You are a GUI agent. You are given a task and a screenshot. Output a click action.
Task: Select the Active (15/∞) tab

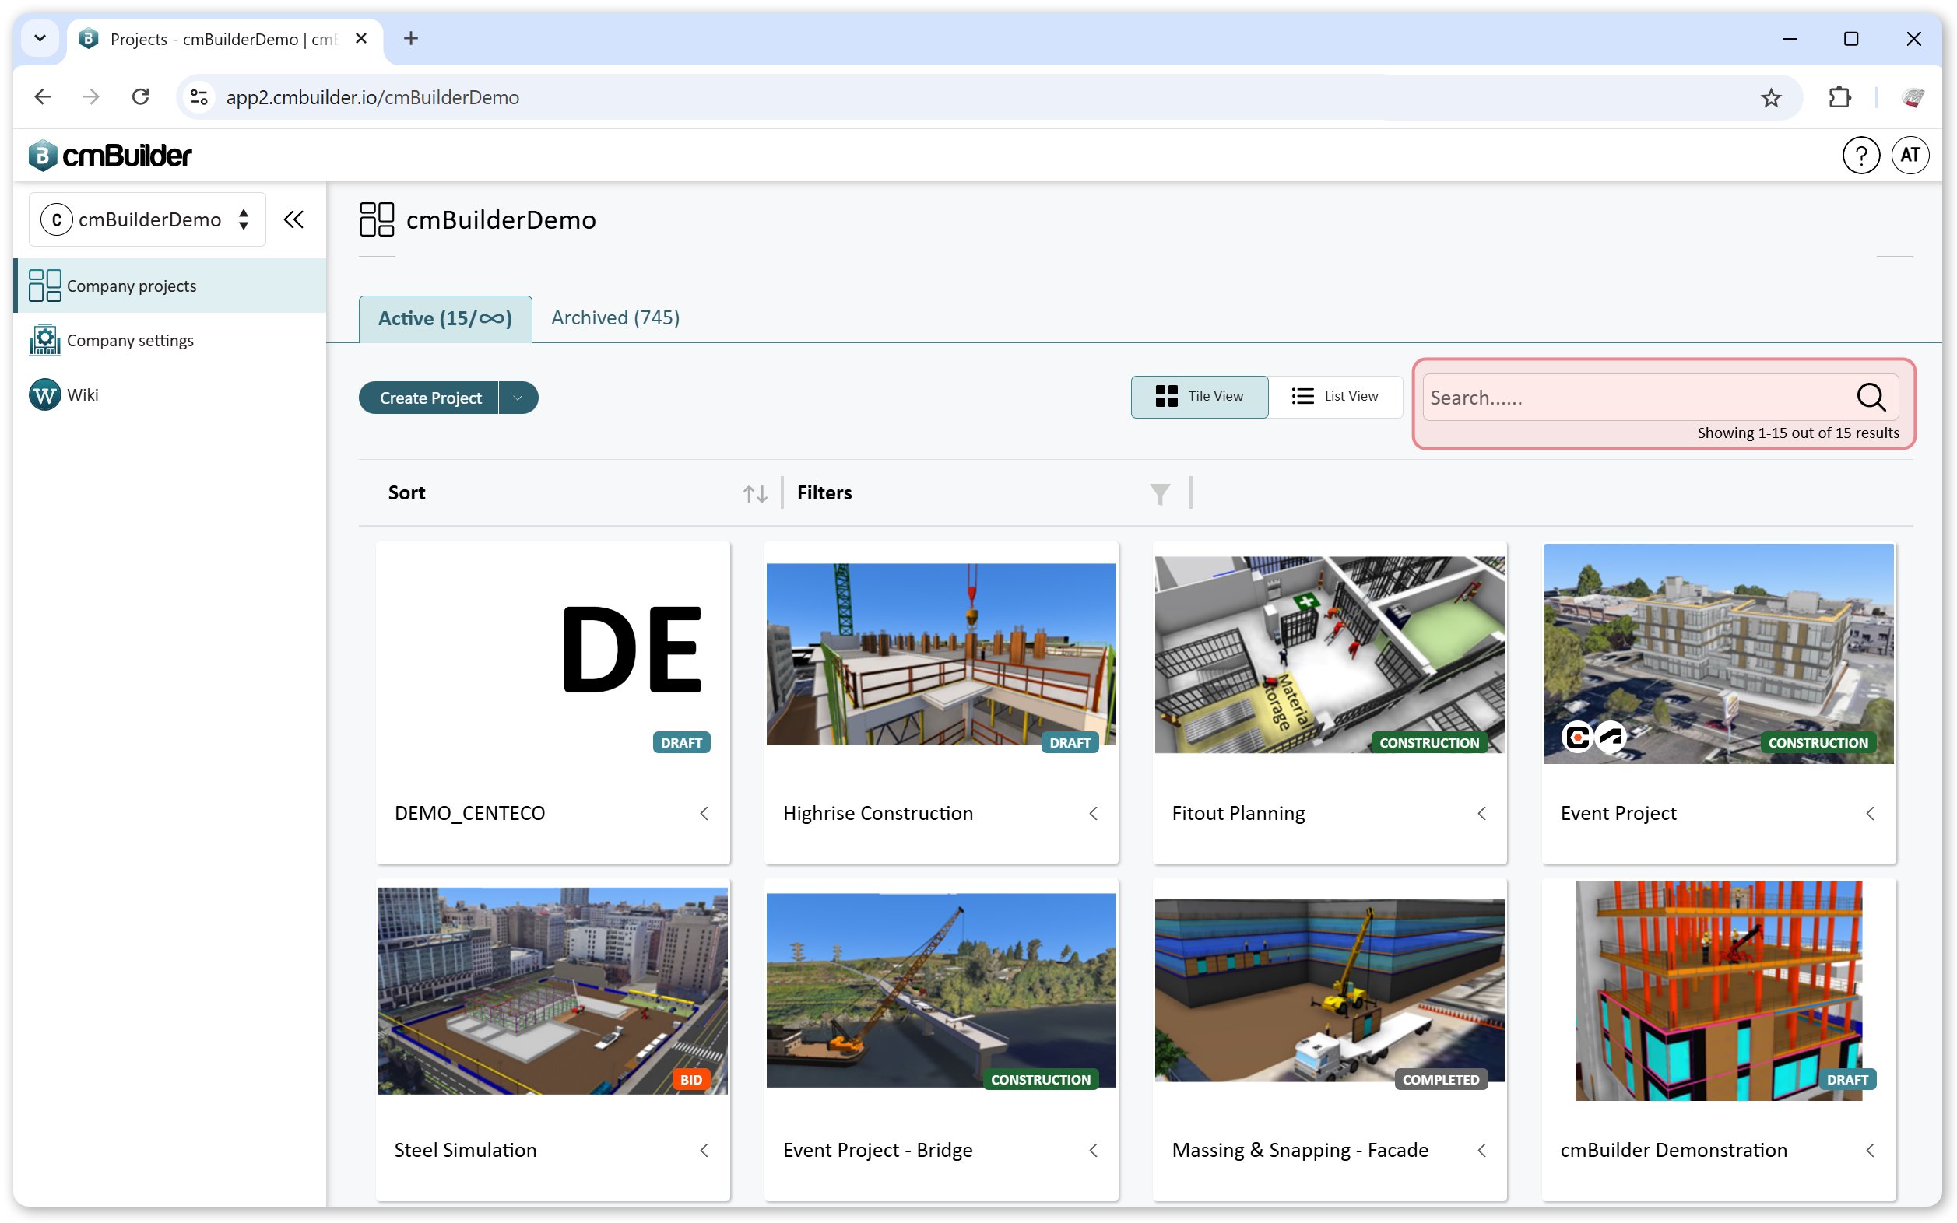tap(445, 319)
